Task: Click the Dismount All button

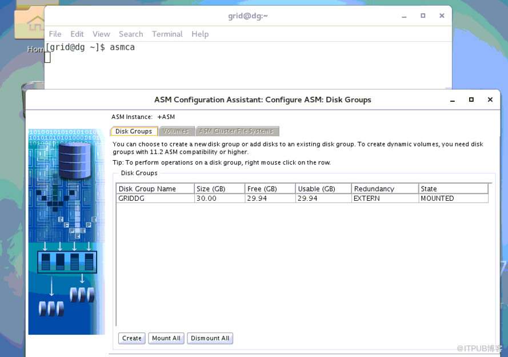Action: 210,338
